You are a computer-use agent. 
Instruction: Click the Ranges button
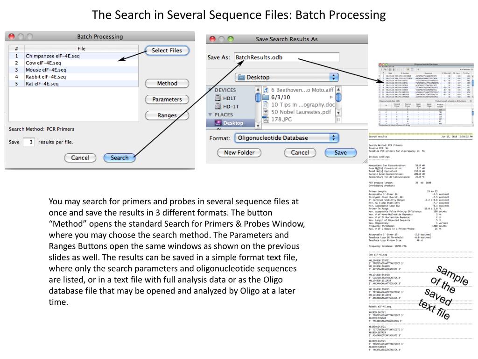point(167,115)
